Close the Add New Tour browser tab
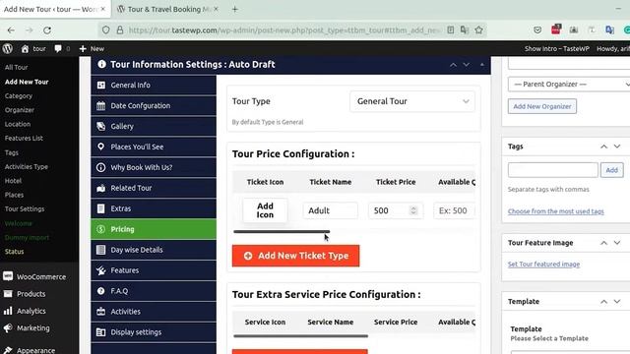630x354 pixels. pyautogui.click(x=102, y=9)
